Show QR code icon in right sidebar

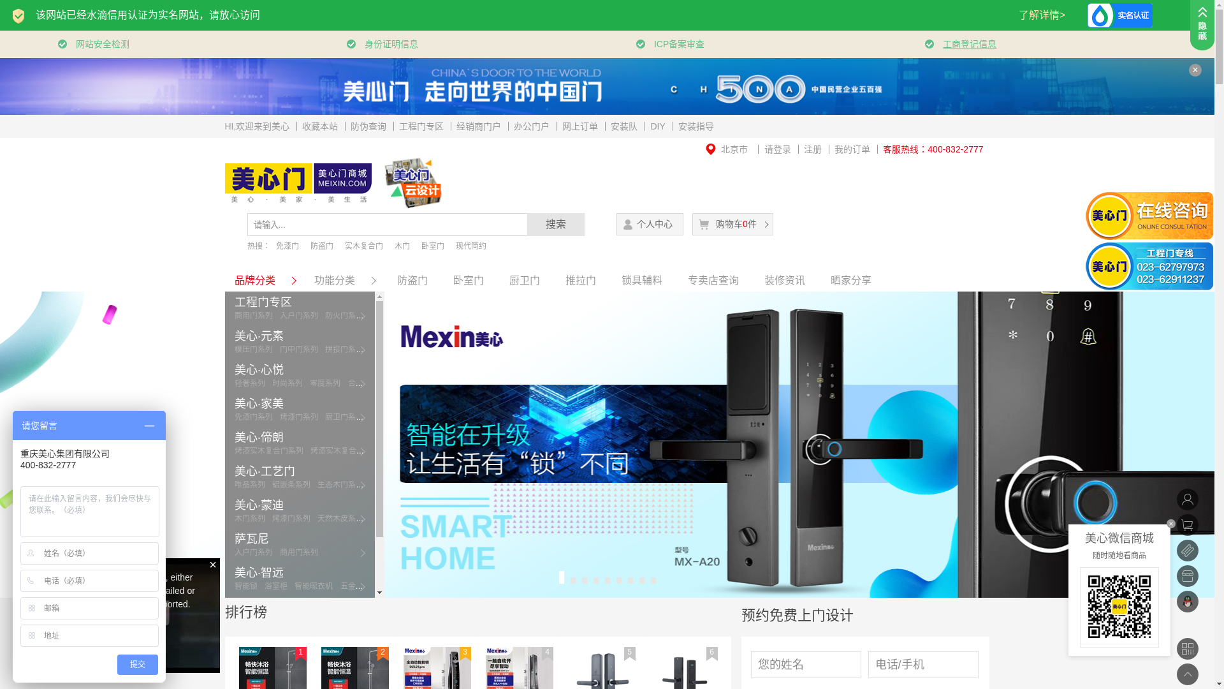tap(1187, 649)
